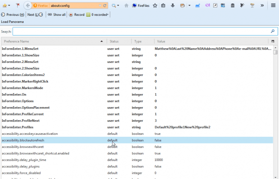Go back with the back arrow button
The image size is (279, 179).
[x=27, y=6]
